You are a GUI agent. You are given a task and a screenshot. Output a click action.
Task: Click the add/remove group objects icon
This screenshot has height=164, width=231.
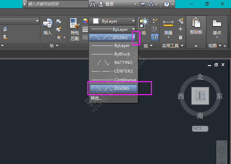[155, 29]
